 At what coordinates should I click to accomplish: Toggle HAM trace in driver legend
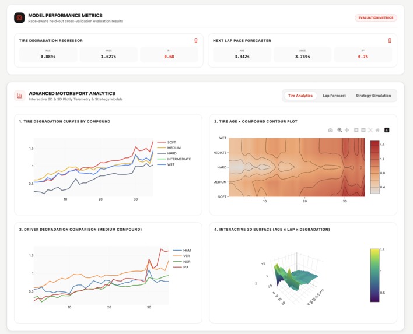[x=182, y=250]
